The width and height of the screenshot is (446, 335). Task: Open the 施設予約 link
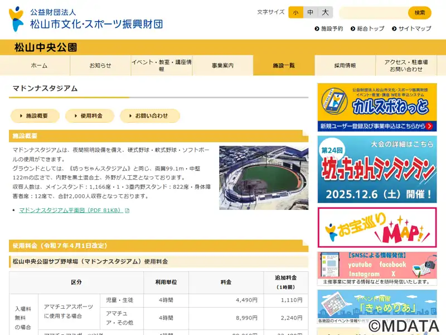click(x=329, y=28)
